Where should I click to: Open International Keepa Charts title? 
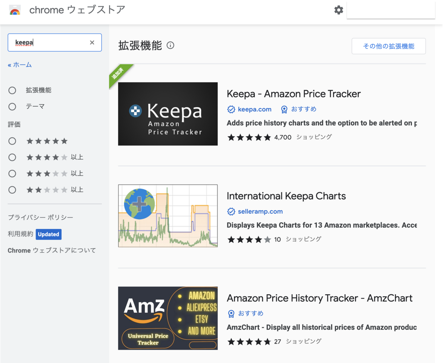pos(286,196)
